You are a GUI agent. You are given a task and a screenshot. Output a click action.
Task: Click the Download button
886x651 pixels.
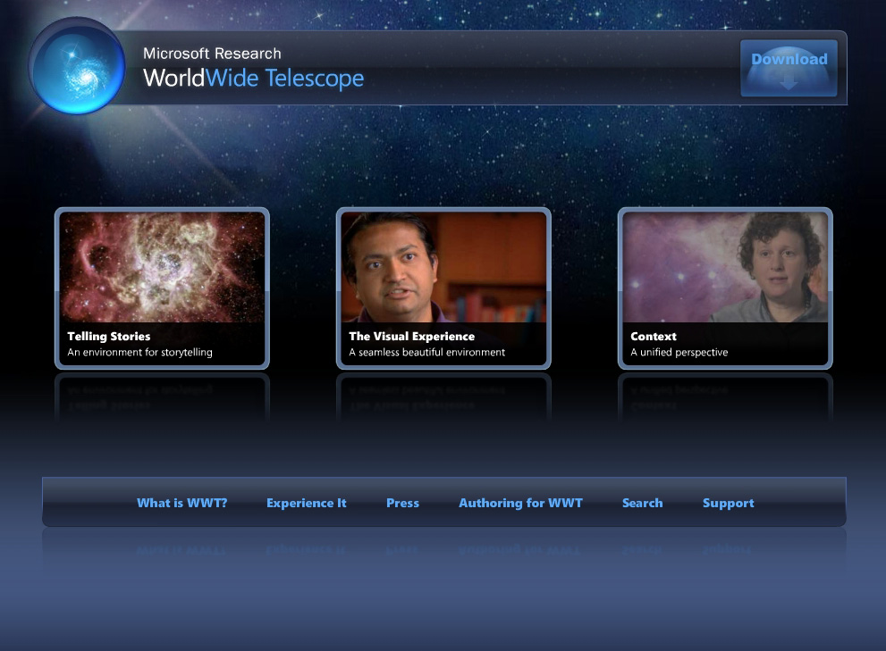point(789,68)
